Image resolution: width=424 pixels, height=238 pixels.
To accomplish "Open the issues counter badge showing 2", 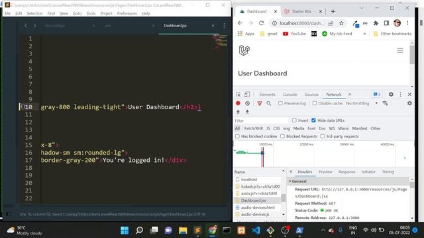I will 377,95.
